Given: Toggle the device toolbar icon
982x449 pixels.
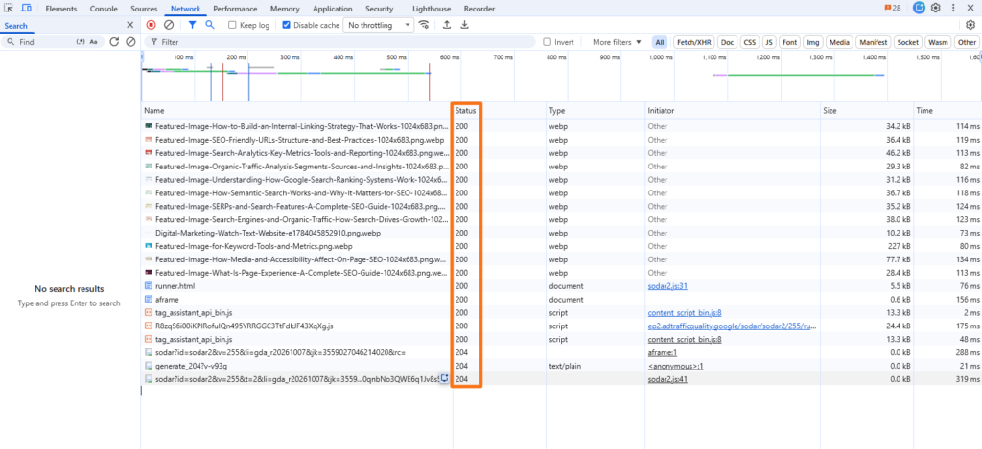Looking at the screenshot, I should (26, 8).
